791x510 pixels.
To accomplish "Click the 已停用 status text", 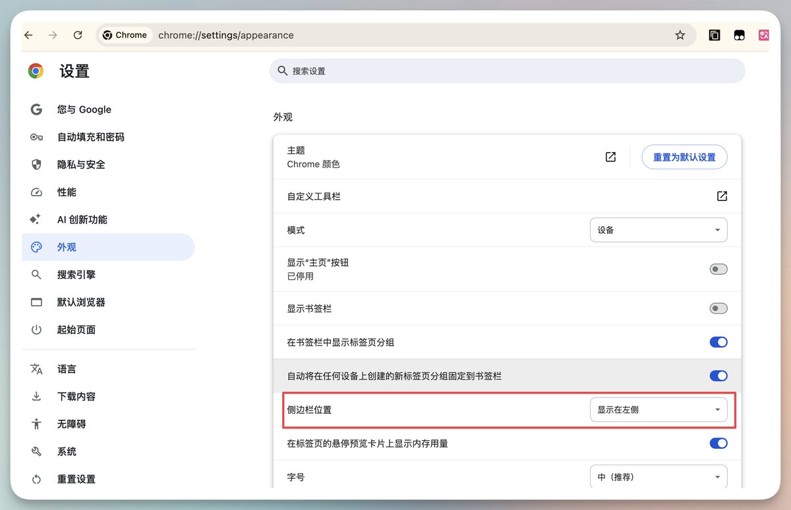I will pyautogui.click(x=300, y=276).
